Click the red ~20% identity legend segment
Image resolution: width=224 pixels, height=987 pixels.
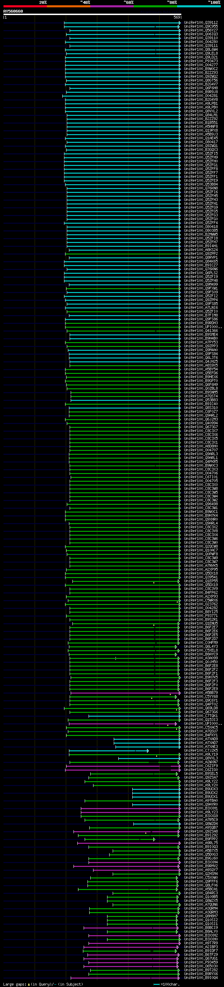tap(25, 6)
